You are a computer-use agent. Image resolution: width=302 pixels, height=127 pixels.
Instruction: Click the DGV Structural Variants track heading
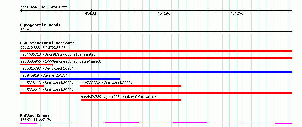point(48,43)
